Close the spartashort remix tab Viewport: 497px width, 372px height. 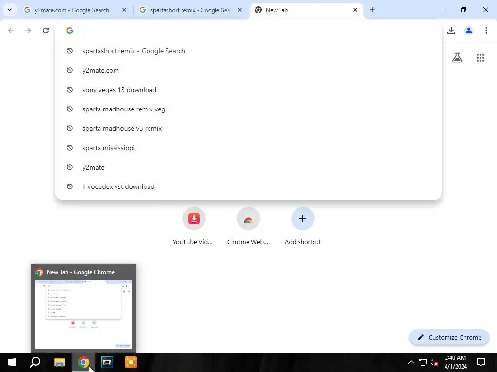(x=240, y=10)
